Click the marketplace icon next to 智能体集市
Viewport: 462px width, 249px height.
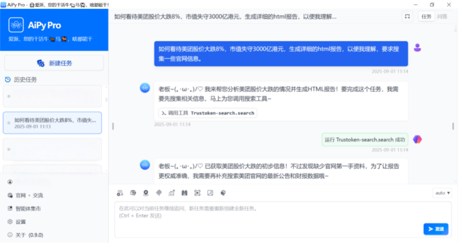click(x=10, y=209)
